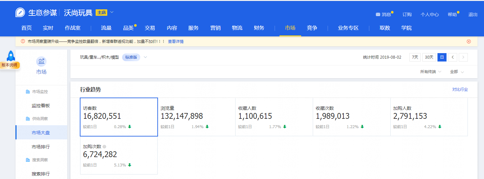The height and width of the screenshot is (179, 484).
Task: Click the 搜索洞察 section icon
Action: click(x=27, y=160)
